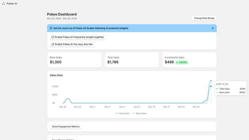The height and width of the screenshot is (140, 249).
Task: Click the Nov 26 axis label
Action: tap(63, 107)
